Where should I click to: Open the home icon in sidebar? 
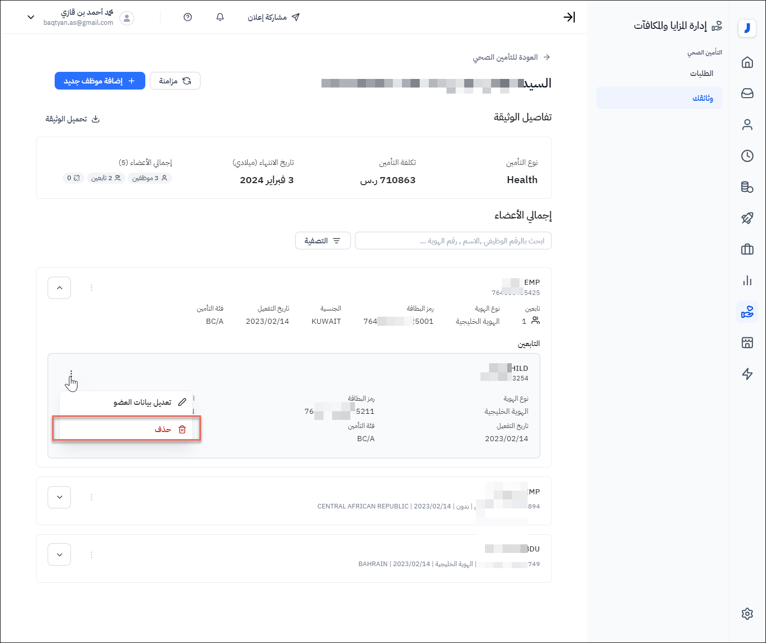(747, 62)
